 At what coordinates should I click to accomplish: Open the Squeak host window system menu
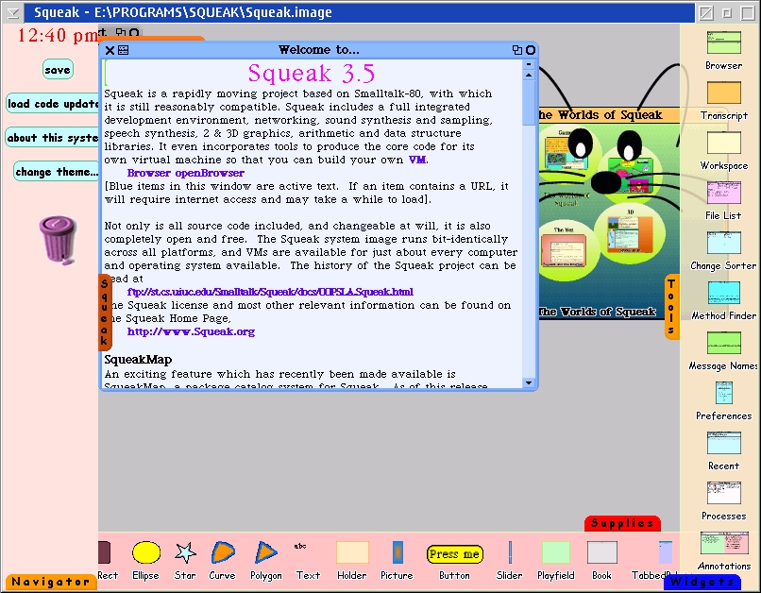(x=12, y=12)
